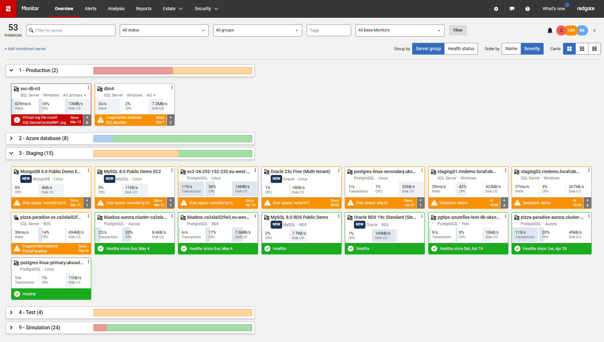Click the 43% CPU value on staging01
This screenshot has width=604, height=342.
[x=462, y=187]
